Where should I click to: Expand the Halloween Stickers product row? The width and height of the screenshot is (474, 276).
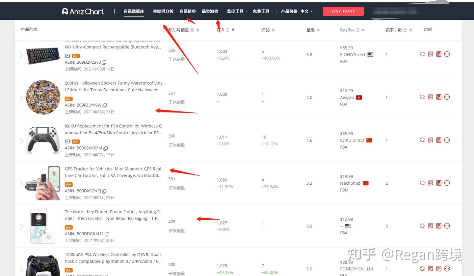coord(21,98)
